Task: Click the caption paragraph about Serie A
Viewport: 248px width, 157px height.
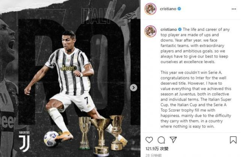Action: 196,99
